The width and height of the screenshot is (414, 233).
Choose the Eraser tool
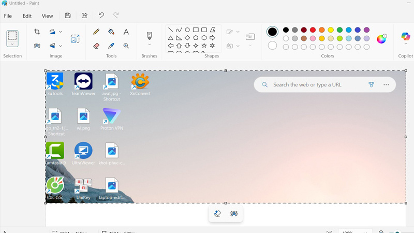pyautogui.click(x=96, y=46)
